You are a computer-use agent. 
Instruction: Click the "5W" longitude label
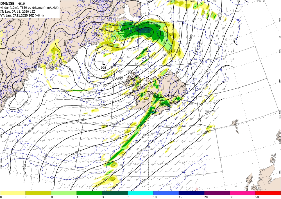coord(215,1)
